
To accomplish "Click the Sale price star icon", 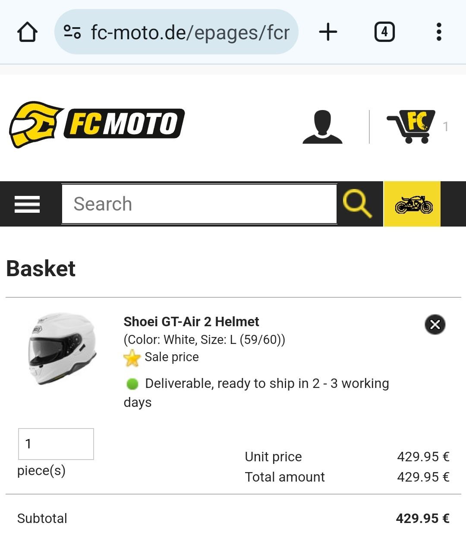I will pos(132,358).
